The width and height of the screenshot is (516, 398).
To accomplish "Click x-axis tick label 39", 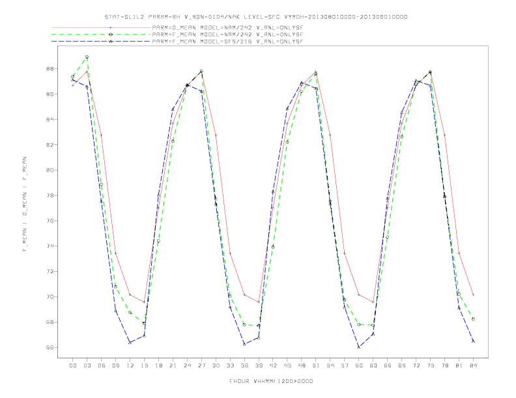I will 259,365.
